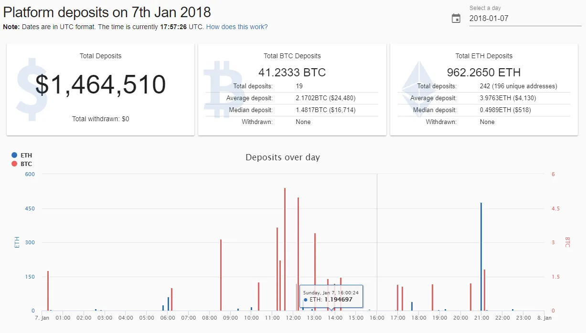
Task: Click '242 (196 unique addresses)' text
Action: 519,86
